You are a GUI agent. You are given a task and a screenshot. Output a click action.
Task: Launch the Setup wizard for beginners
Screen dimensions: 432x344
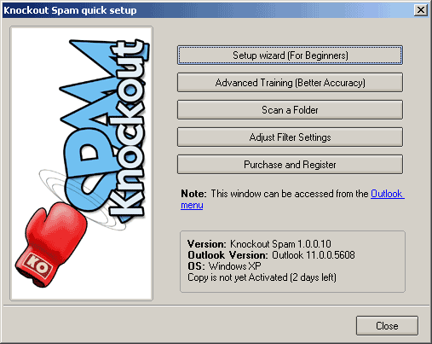(290, 55)
